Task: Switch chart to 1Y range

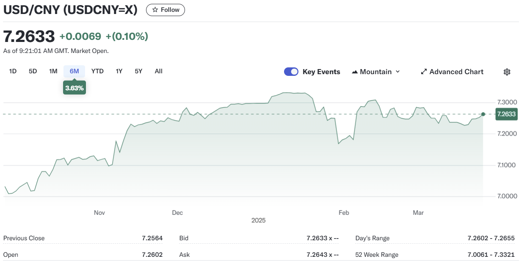Action: (119, 71)
